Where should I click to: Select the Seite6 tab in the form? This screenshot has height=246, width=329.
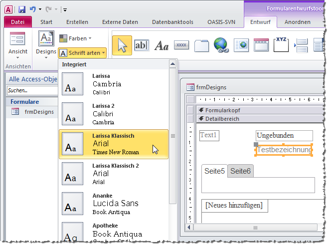[241, 171]
